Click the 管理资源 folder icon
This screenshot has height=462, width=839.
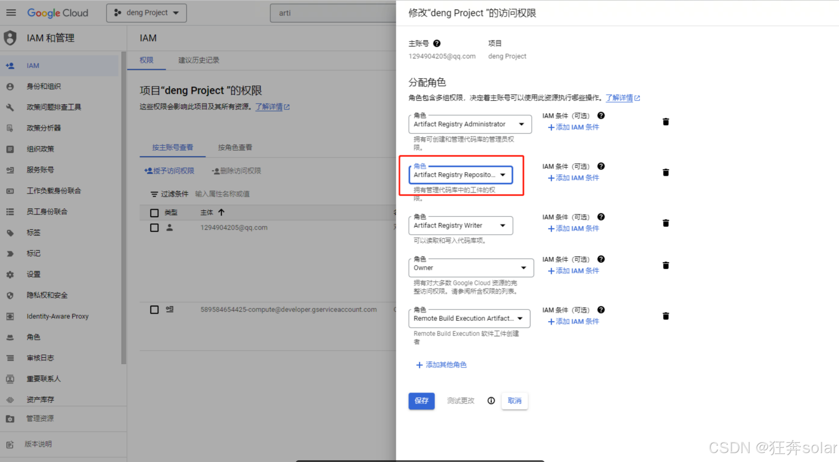click(x=10, y=419)
